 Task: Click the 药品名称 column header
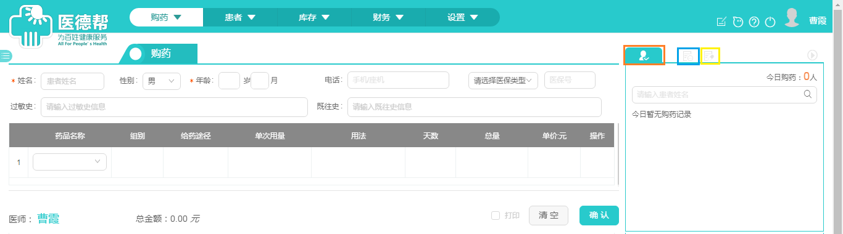70,135
